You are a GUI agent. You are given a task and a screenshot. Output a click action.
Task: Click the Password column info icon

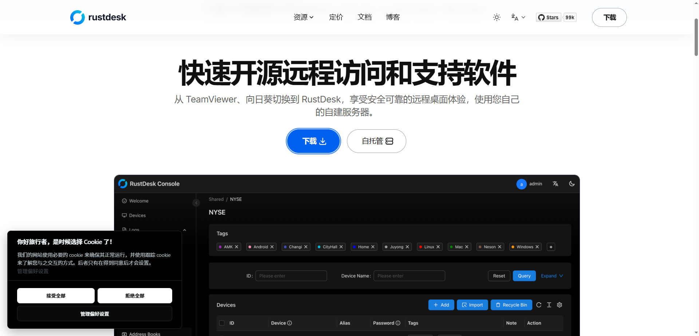tap(398, 323)
